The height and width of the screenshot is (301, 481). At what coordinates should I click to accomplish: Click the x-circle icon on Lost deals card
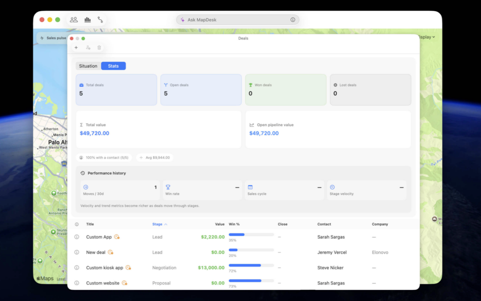[x=336, y=85]
